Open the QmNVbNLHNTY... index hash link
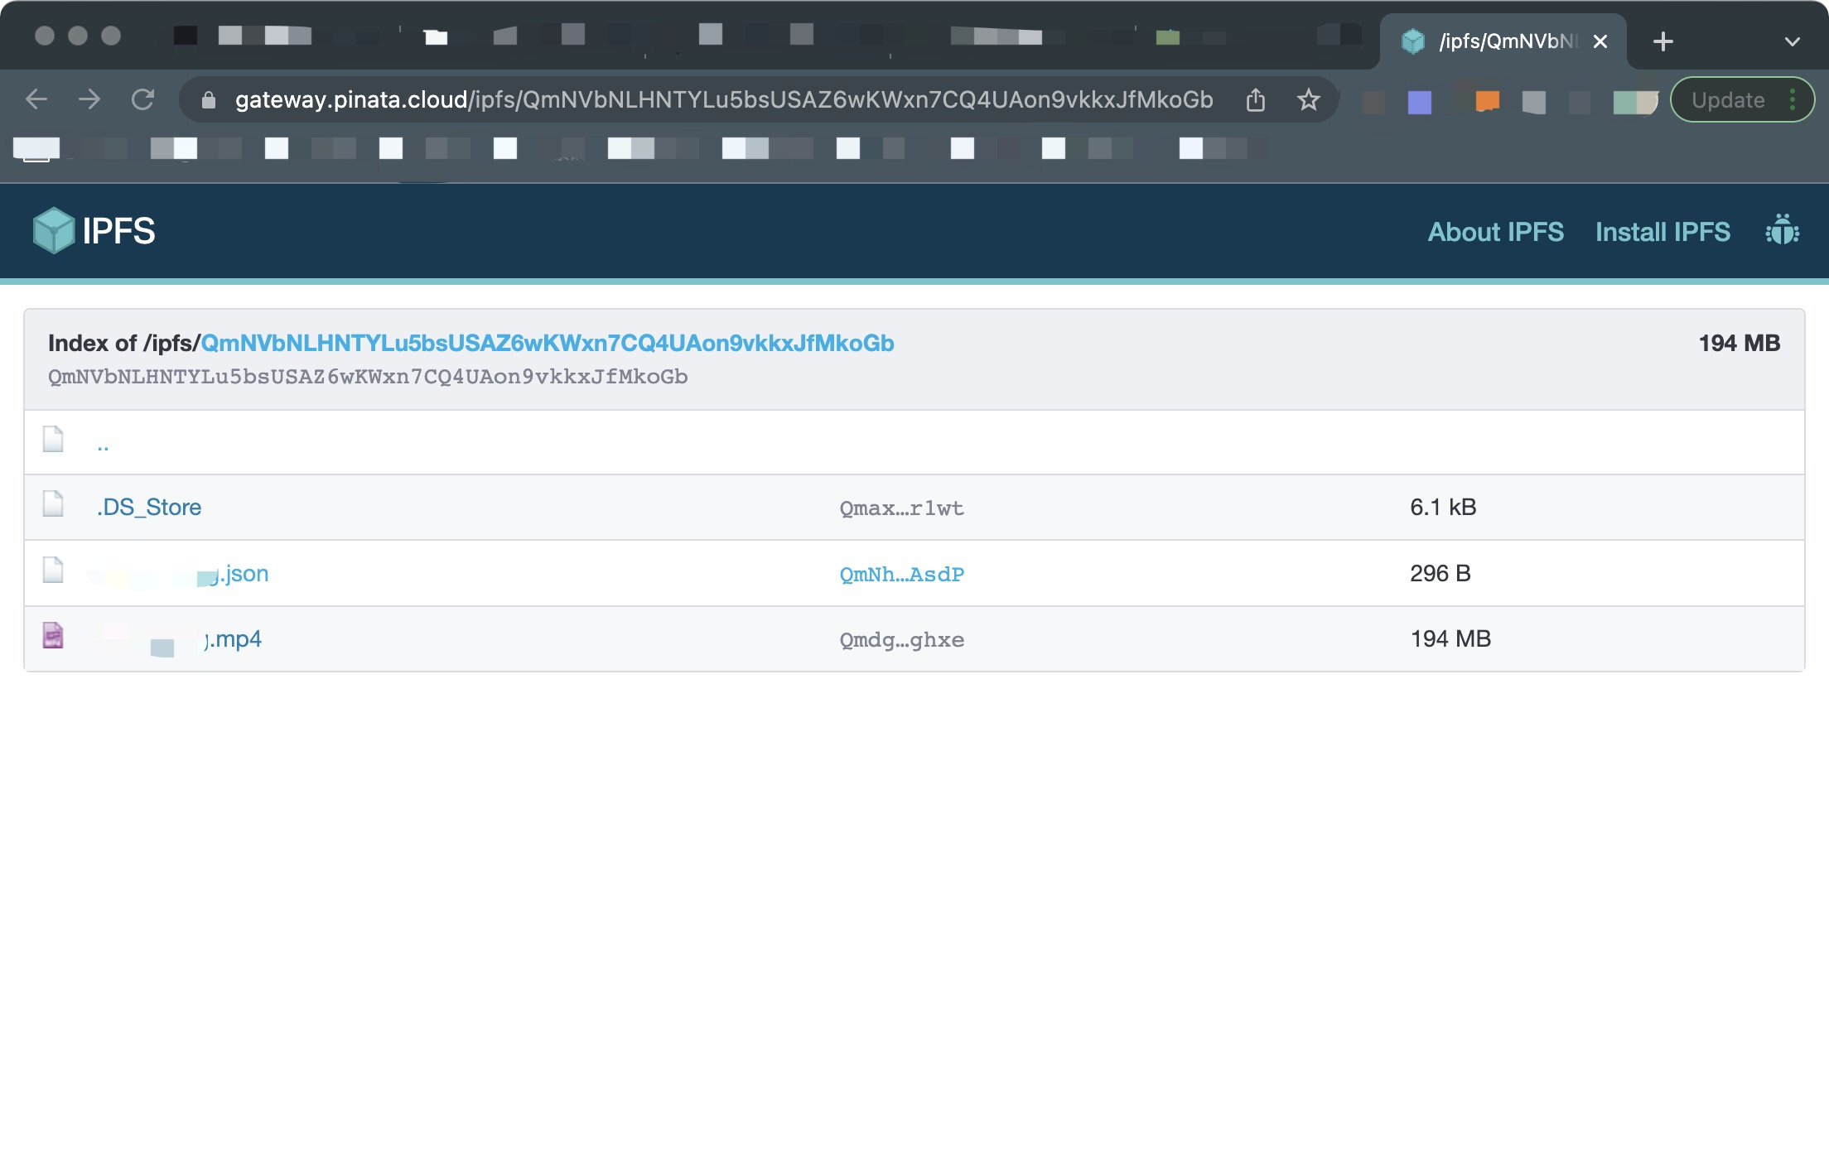Image resolution: width=1829 pixels, height=1151 pixels. pyautogui.click(x=548, y=343)
